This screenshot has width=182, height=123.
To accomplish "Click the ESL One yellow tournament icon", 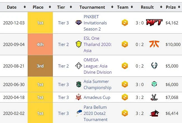I will [x=79, y=44].
